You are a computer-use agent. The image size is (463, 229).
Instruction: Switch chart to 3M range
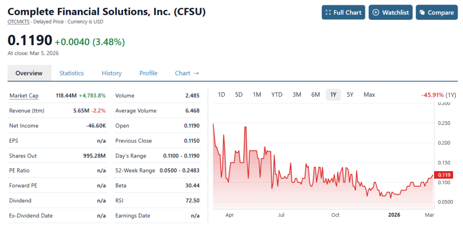click(297, 94)
